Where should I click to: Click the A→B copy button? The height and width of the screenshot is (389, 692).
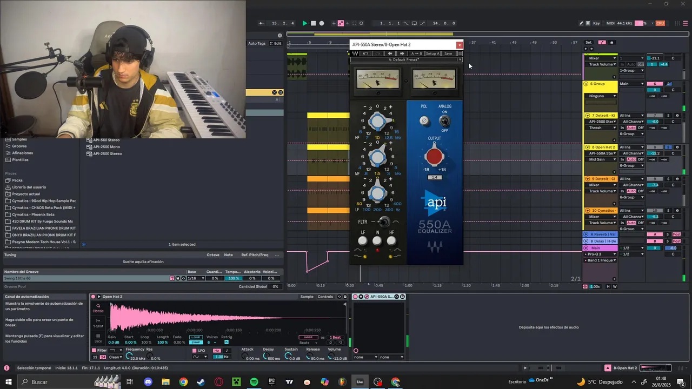[416, 53]
